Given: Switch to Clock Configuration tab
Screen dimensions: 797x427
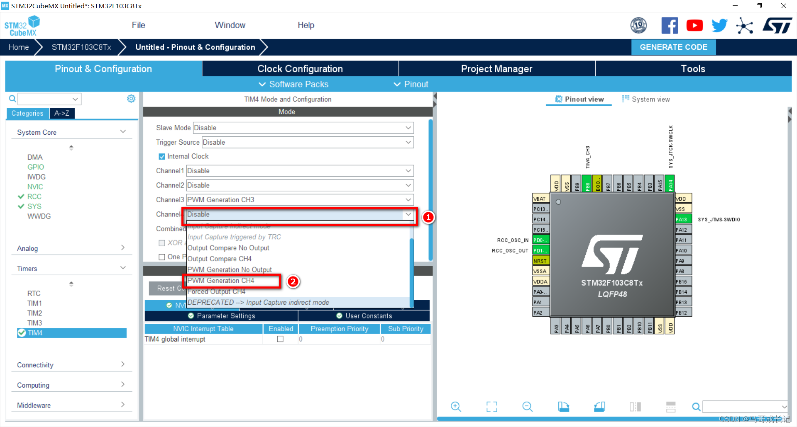Looking at the screenshot, I should pyautogui.click(x=300, y=69).
